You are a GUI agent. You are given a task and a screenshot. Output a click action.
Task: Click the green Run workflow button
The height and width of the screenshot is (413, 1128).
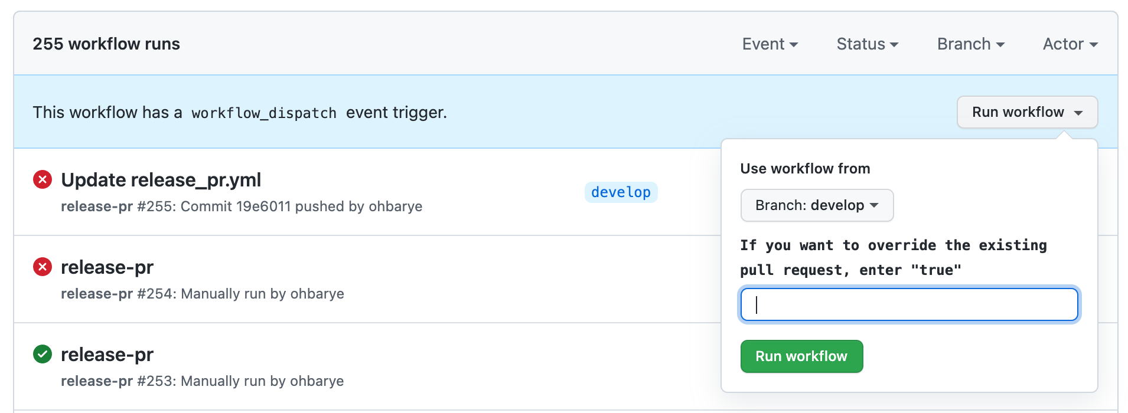[801, 356]
